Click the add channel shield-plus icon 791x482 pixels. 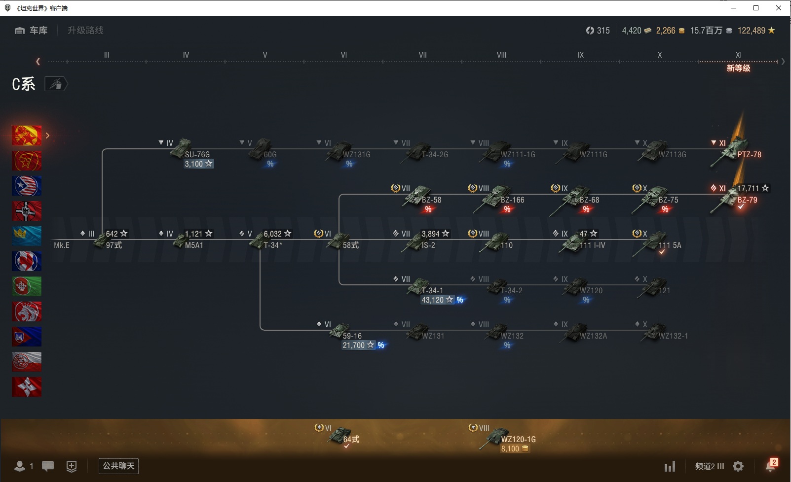72,466
